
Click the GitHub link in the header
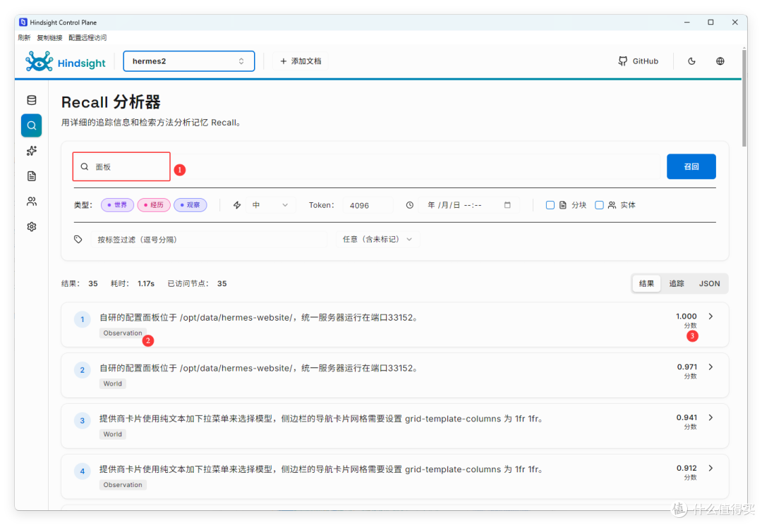638,61
